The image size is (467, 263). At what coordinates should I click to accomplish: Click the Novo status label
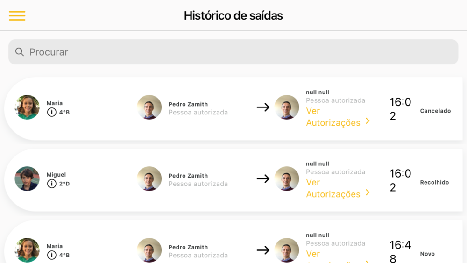tap(427, 254)
